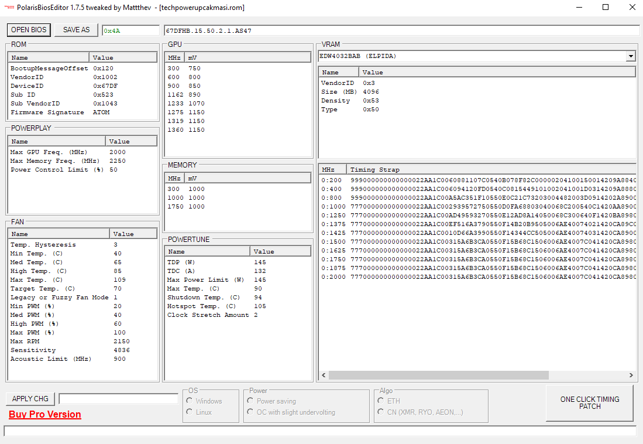This screenshot has width=643, height=444.
Task: Click the timing strap horizontal scrollbar thumb
Action: (x=439, y=375)
